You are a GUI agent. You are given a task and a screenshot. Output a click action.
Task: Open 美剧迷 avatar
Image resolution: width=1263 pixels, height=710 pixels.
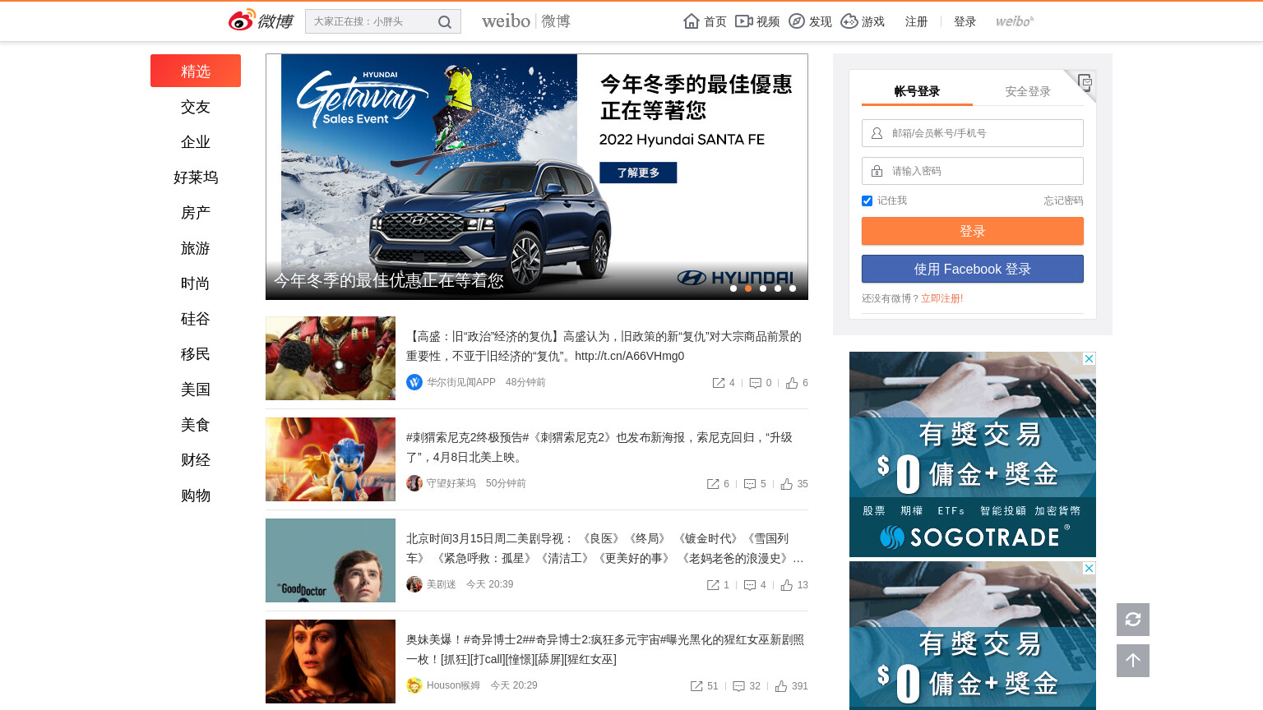[x=414, y=584]
